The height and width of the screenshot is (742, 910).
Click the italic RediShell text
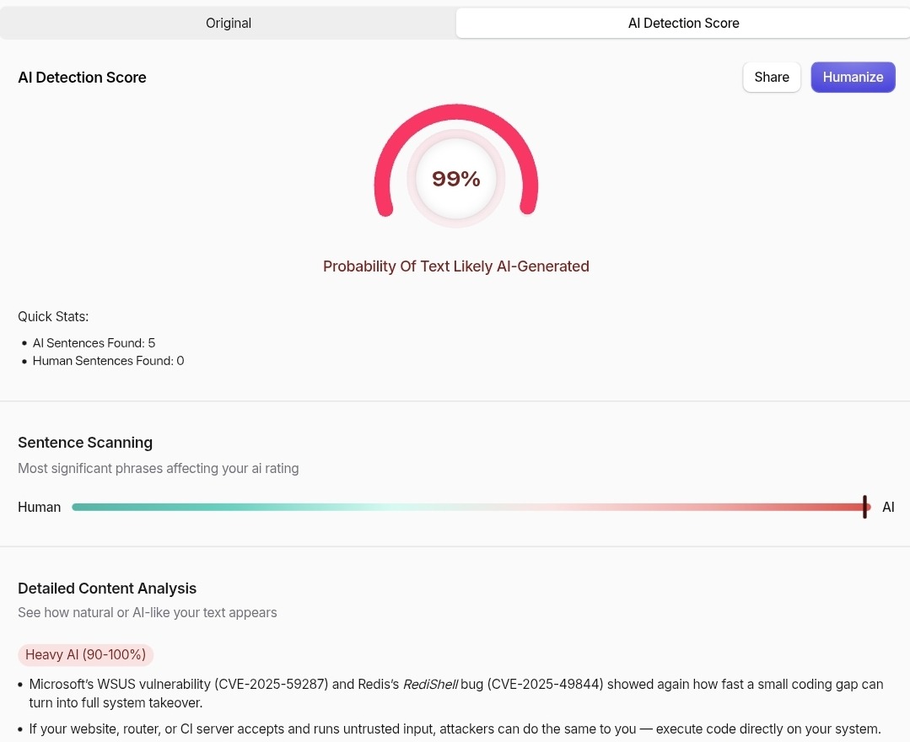pos(430,685)
